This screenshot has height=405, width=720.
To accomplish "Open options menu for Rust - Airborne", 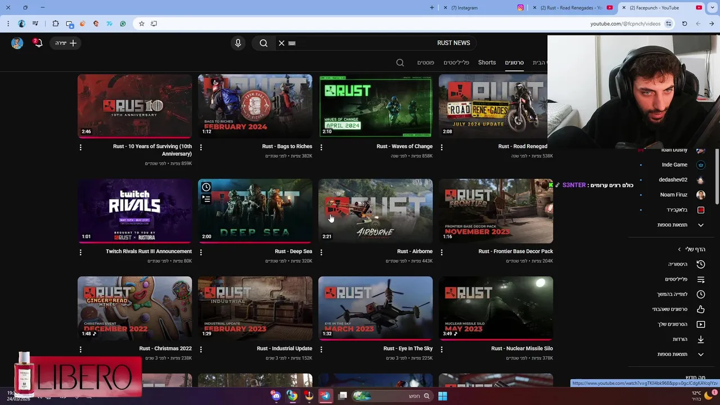I will (321, 252).
